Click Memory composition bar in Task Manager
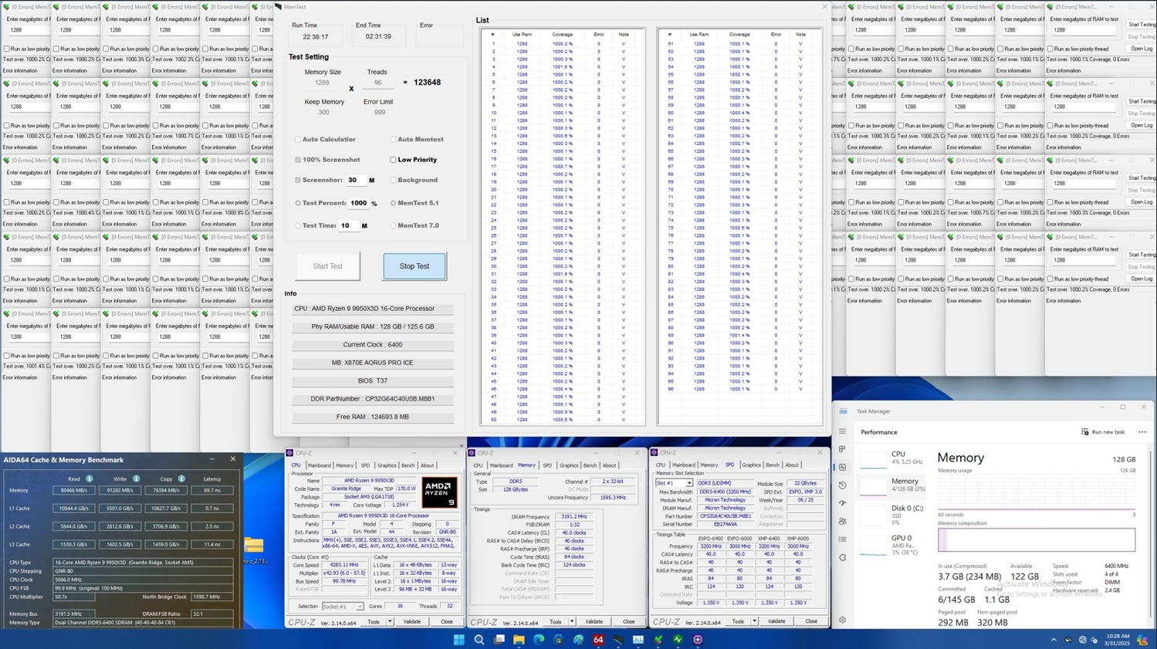The image size is (1157, 649). 1037,539
